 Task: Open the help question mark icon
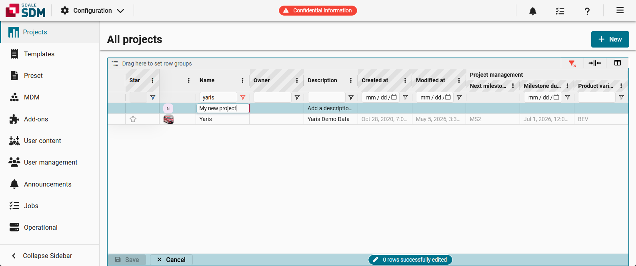(587, 11)
